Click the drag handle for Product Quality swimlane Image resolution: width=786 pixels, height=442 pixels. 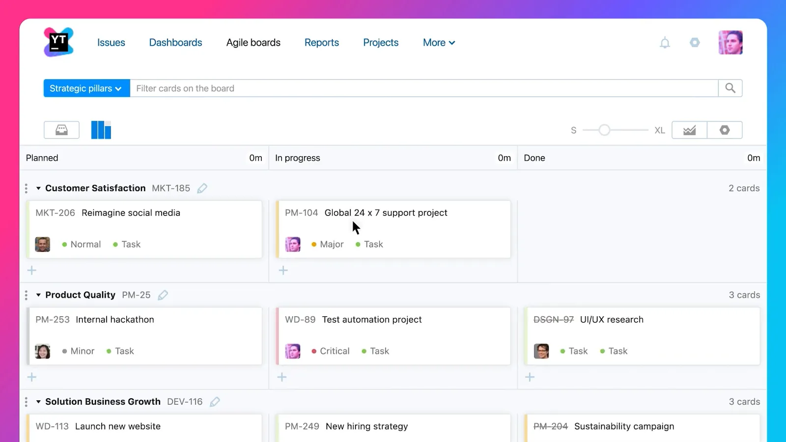26,295
